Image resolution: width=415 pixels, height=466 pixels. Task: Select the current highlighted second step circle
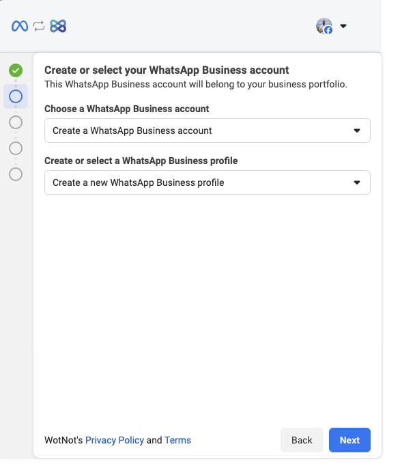click(x=16, y=96)
